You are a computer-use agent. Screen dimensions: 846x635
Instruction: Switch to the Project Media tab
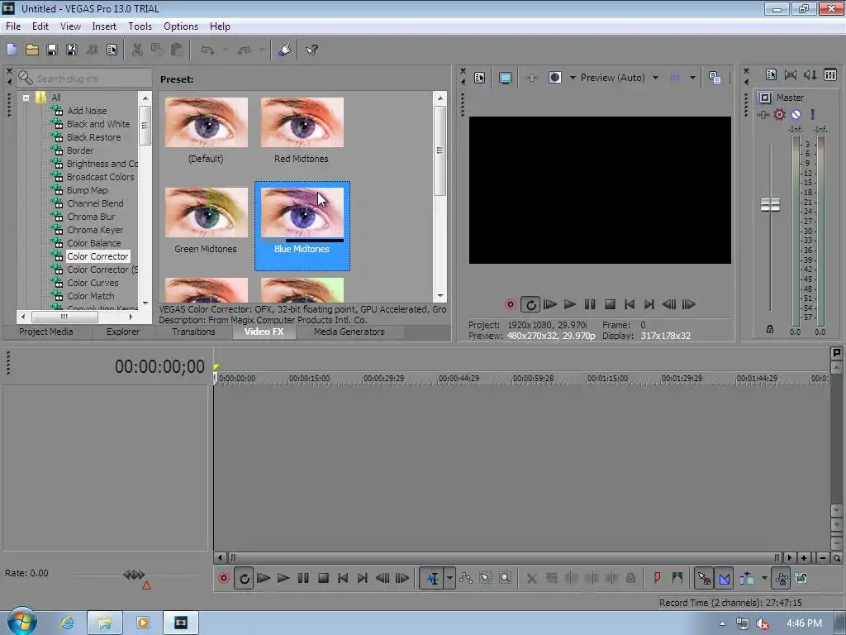coord(46,332)
